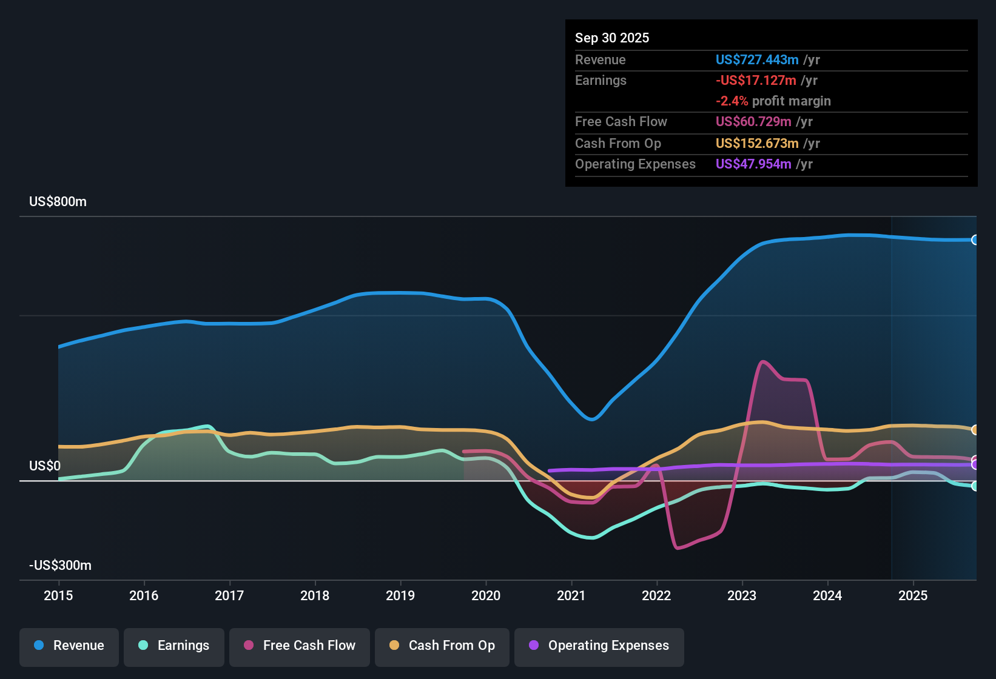Expand the Free Cash Flow legend entry
Viewport: 996px width, 679px height.
[299, 646]
